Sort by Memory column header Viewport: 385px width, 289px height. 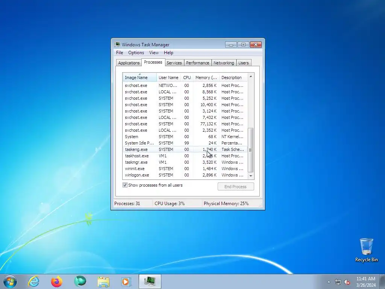click(x=206, y=78)
